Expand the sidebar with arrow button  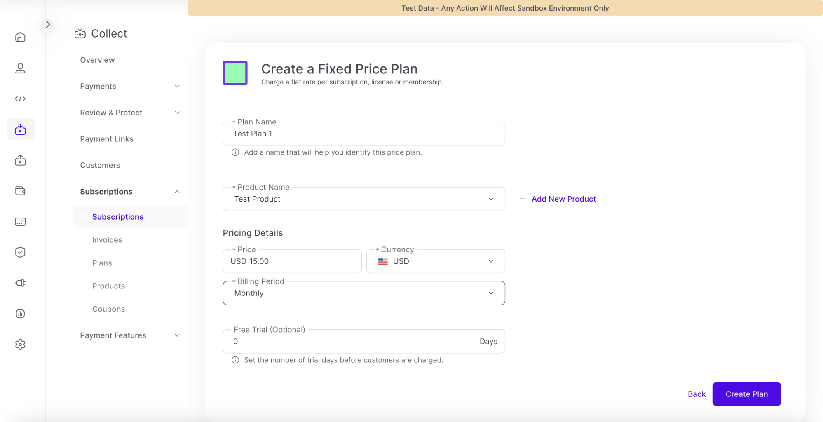point(48,24)
